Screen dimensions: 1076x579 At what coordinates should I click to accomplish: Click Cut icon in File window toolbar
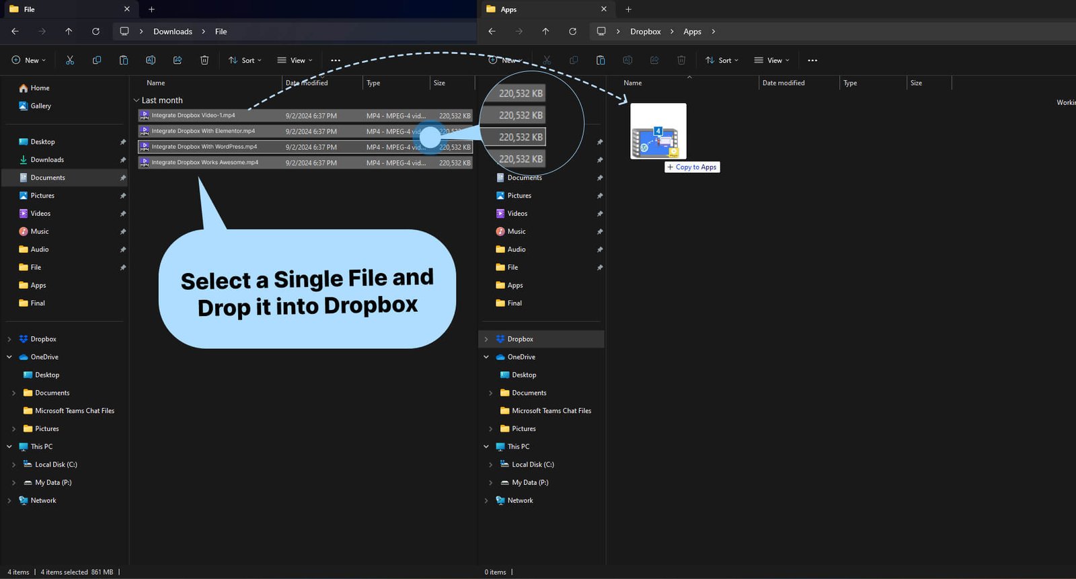click(x=70, y=60)
